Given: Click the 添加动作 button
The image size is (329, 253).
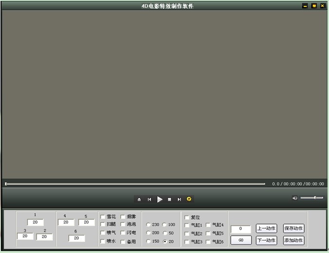Looking at the screenshot, I should click(x=293, y=240).
